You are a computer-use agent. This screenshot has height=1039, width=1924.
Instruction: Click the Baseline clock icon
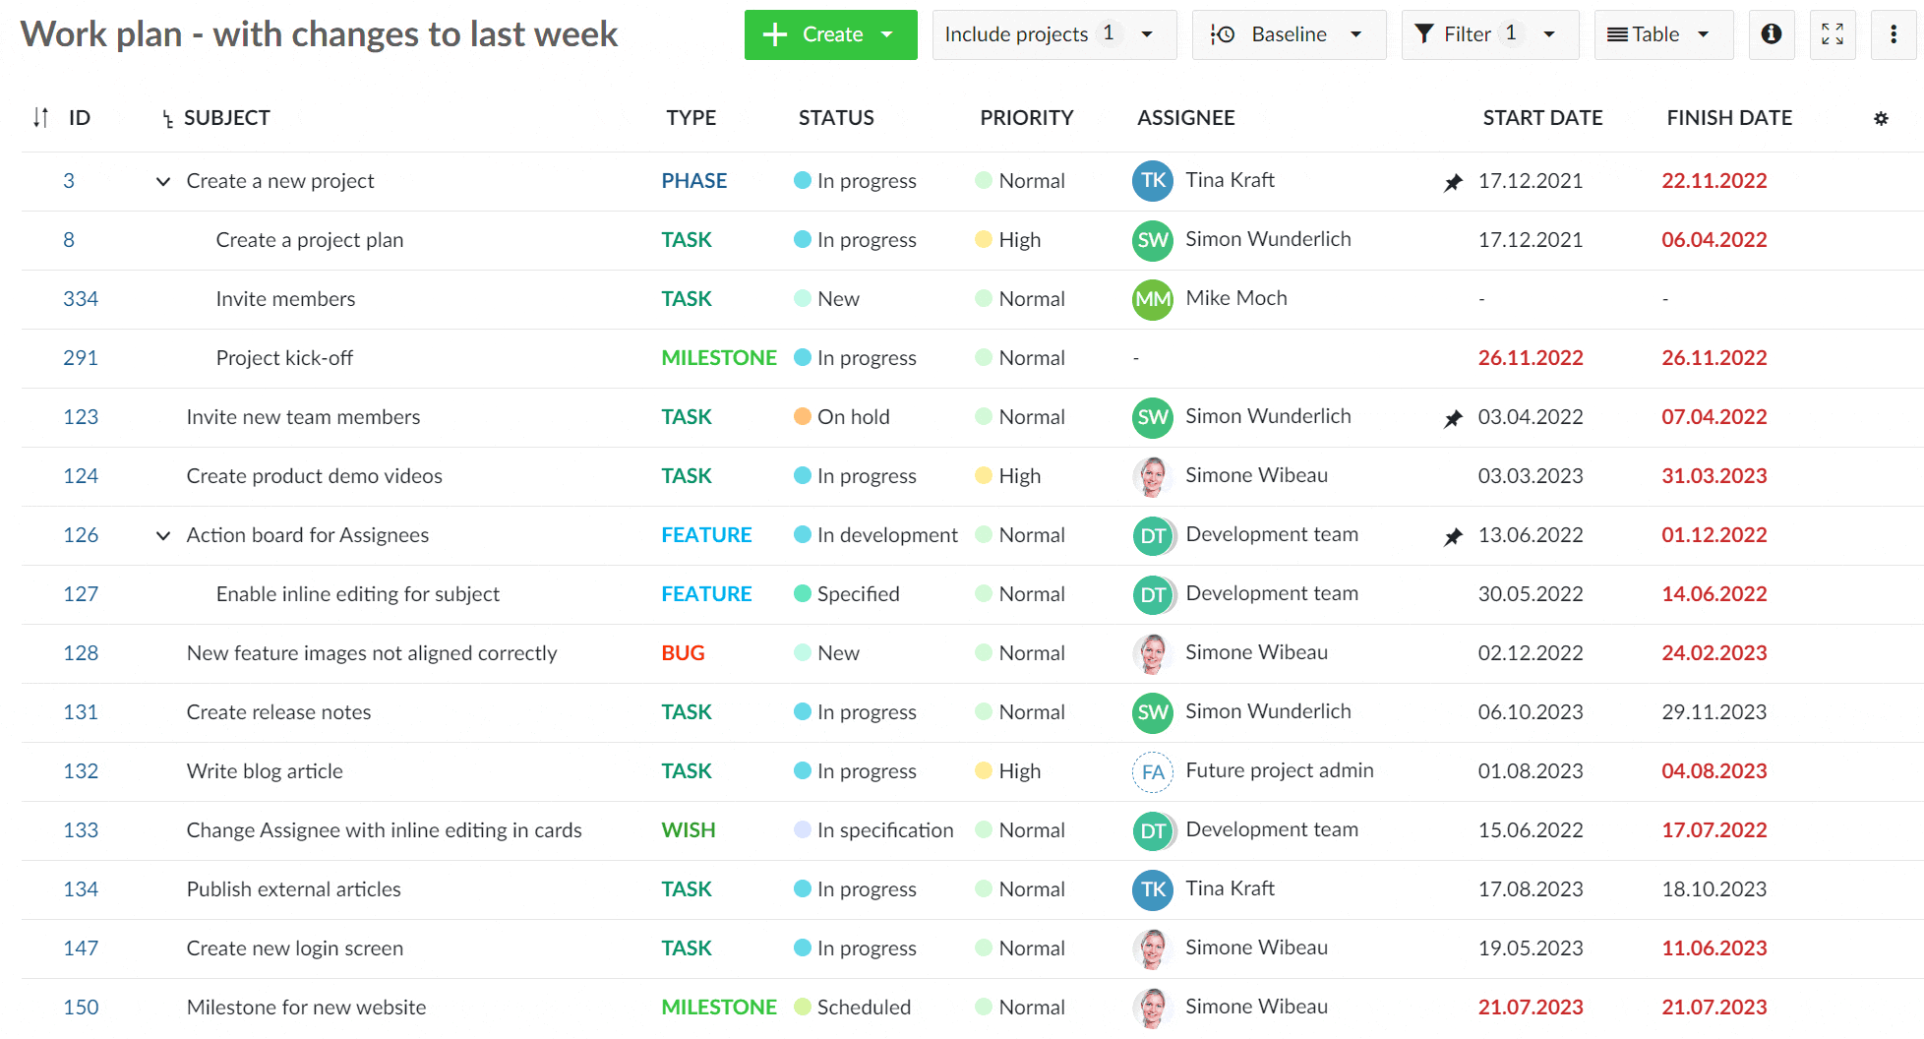[1223, 34]
